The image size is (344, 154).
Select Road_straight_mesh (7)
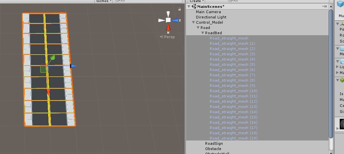tap(232, 75)
